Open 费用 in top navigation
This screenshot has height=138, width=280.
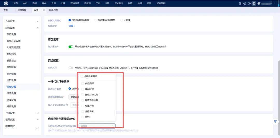coord(140,3)
